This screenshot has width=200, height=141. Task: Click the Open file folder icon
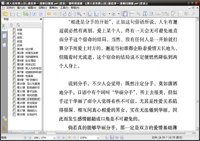point(5,14)
